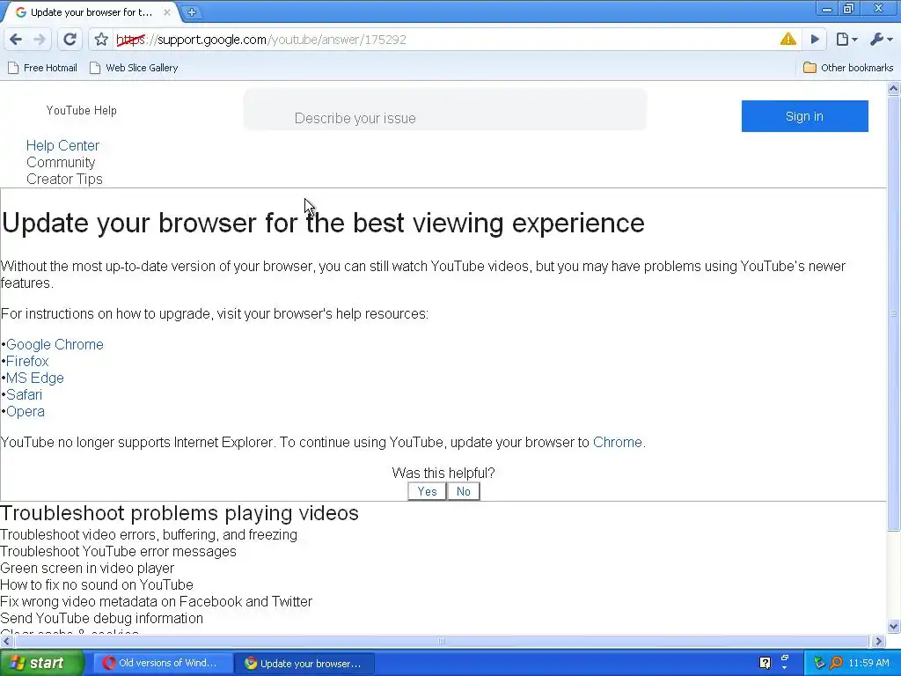The height and width of the screenshot is (676, 901).
Task: Open the Web Slice Gallery bookmark
Action: (x=134, y=68)
